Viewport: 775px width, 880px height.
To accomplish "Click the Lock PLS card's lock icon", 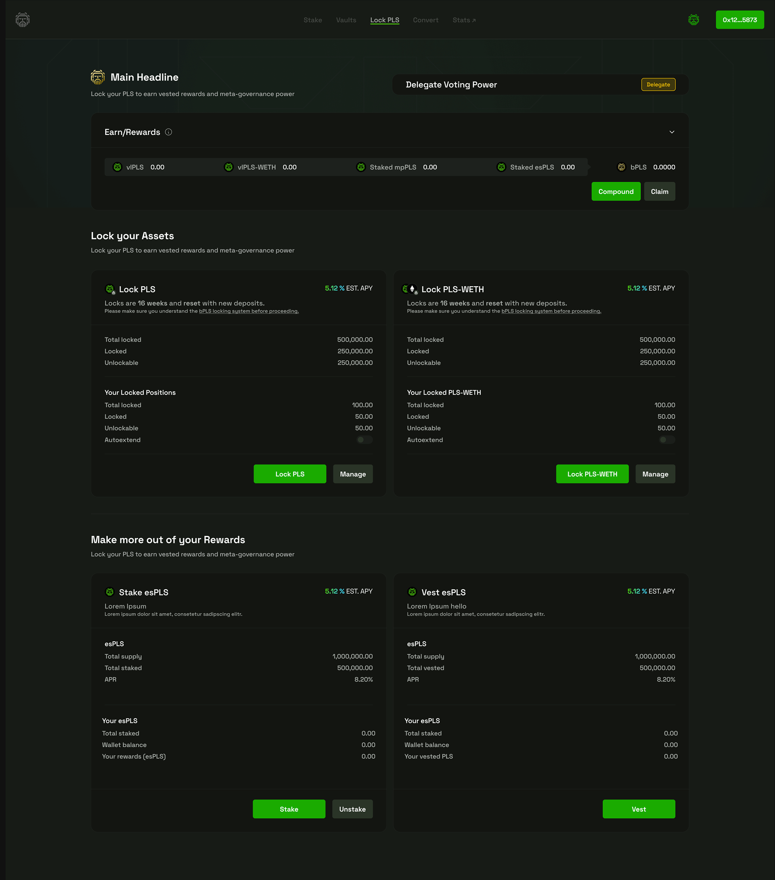I will click(x=110, y=289).
